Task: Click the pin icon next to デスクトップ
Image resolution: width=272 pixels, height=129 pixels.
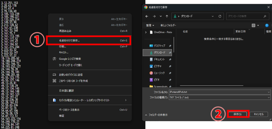Action: click(x=170, y=46)
